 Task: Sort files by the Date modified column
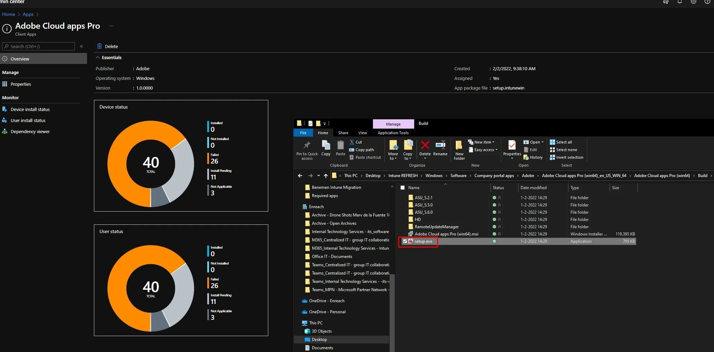click(533, 188)
